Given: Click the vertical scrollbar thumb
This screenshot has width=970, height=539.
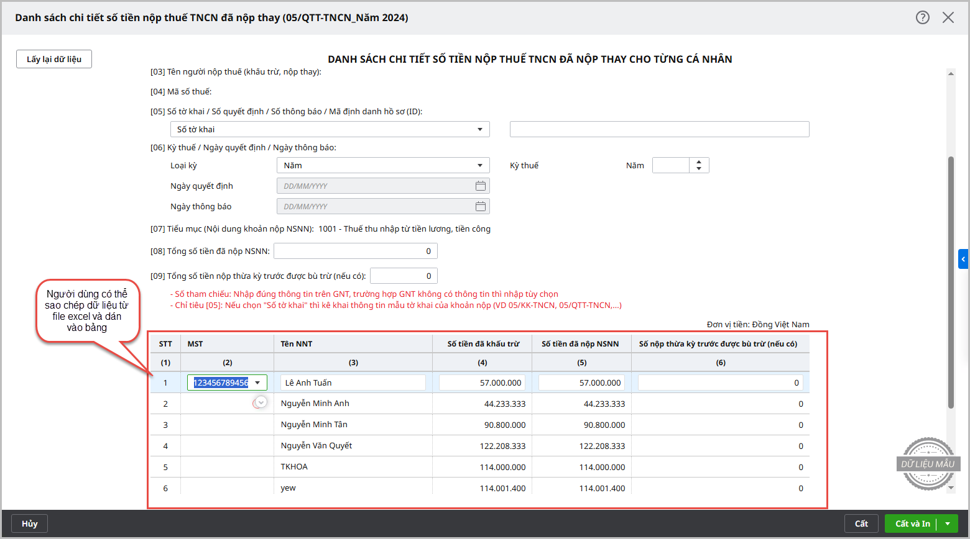Looking at the screenshot, I should 951,283.
